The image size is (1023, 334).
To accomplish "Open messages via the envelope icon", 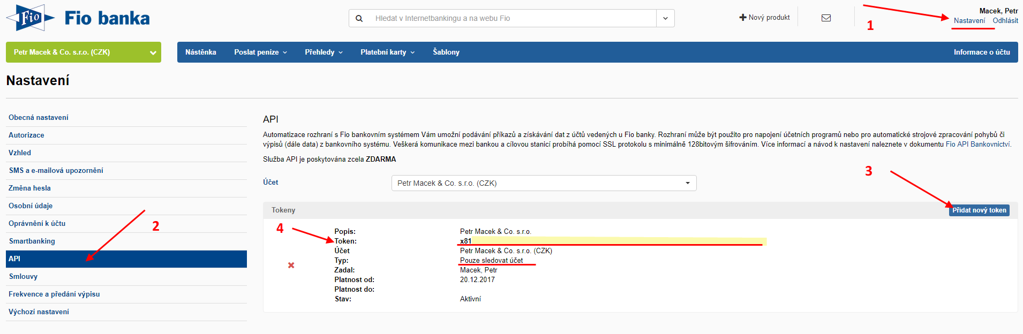I will (826, 18).
